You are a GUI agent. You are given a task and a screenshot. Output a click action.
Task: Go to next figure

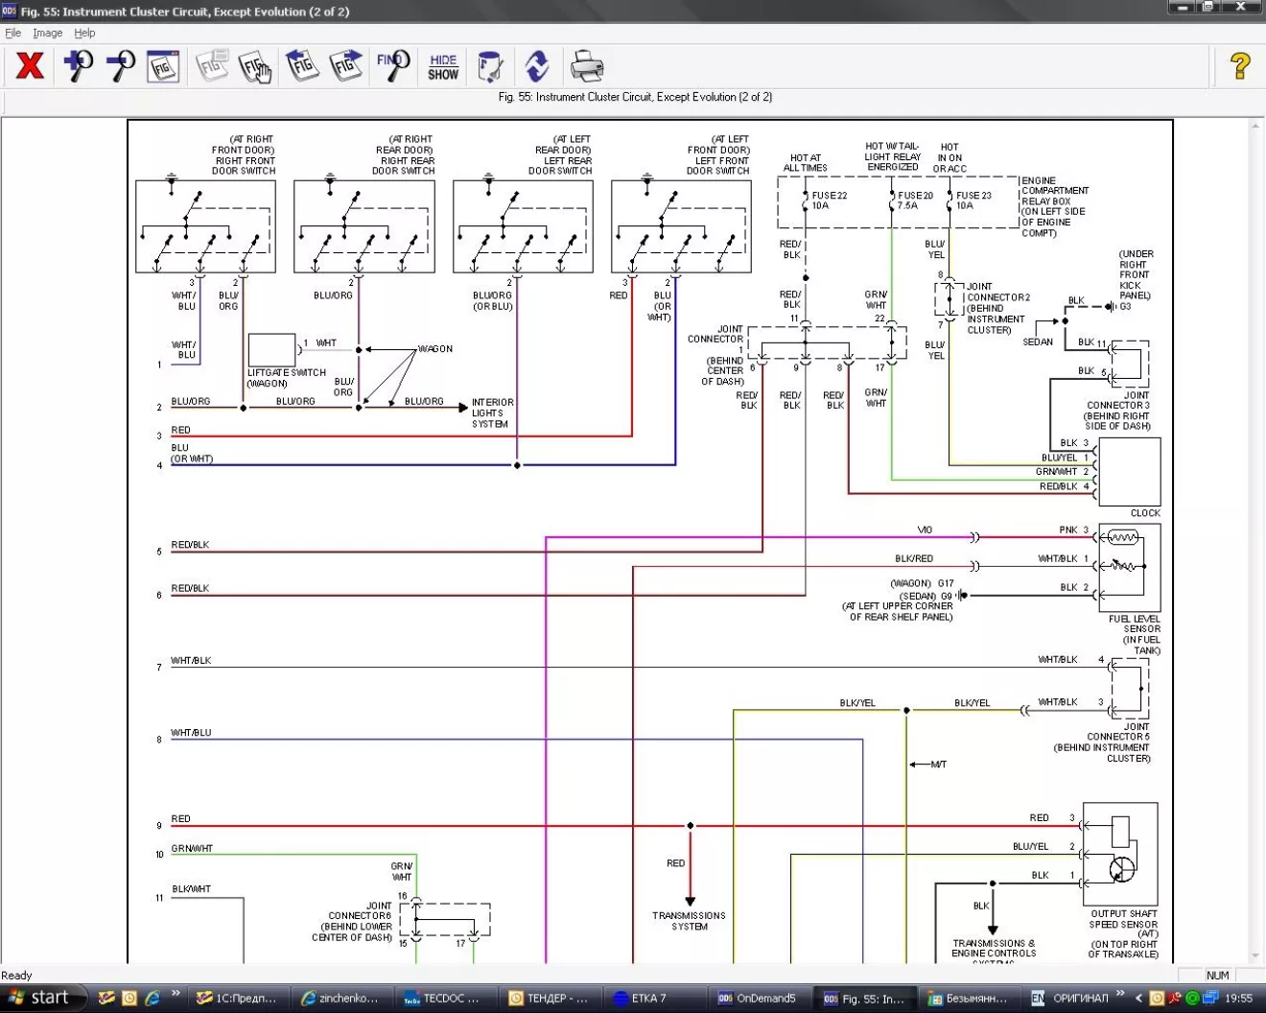(x=345, y=66)
